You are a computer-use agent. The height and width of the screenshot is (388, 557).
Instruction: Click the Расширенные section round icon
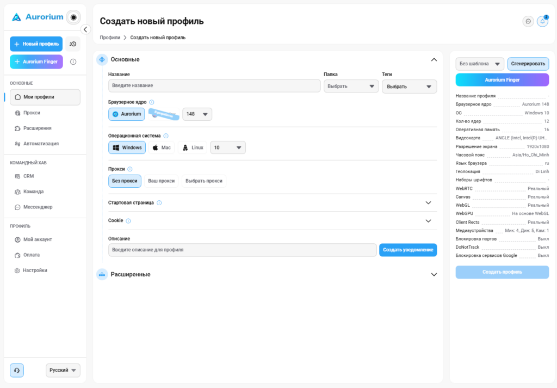[x=102, y=274]
